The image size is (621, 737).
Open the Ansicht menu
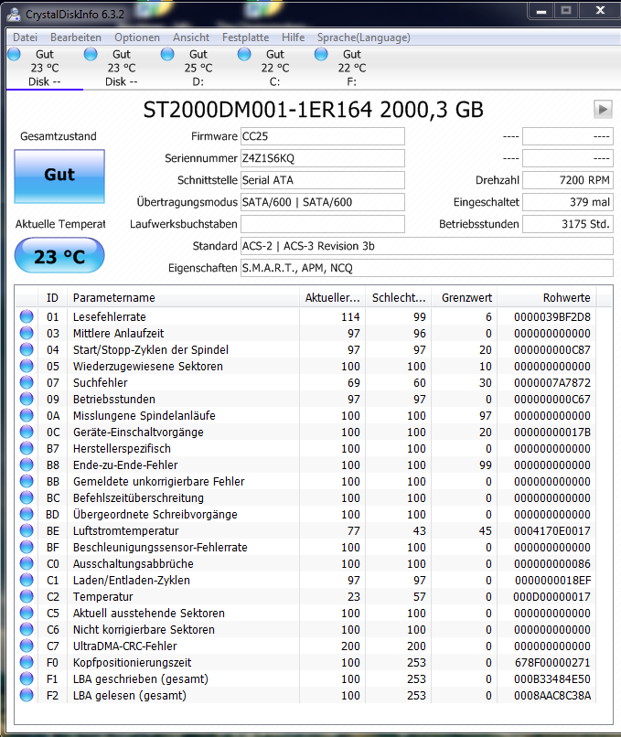tap(191, 37)
